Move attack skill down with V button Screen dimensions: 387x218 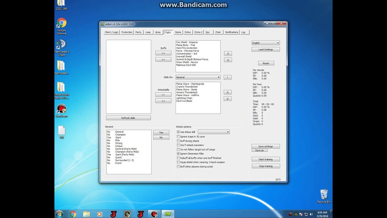[x=228, y=99]
